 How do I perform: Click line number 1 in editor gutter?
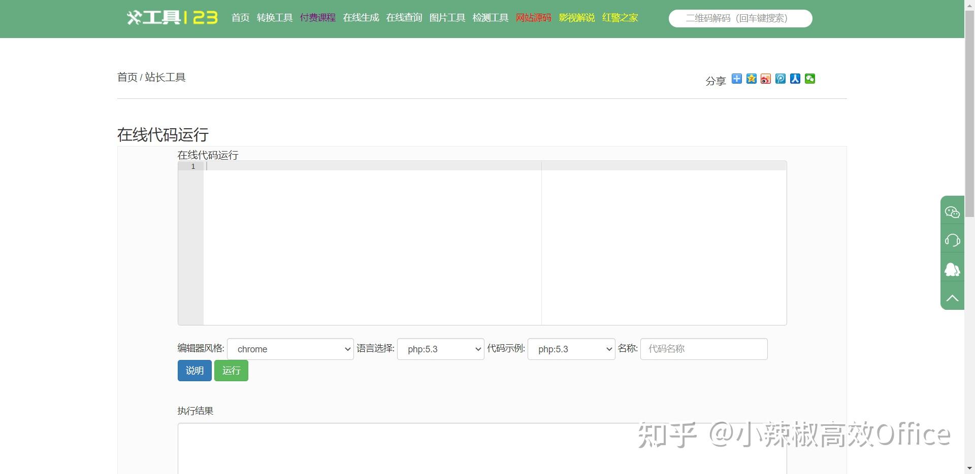[193, 166]
